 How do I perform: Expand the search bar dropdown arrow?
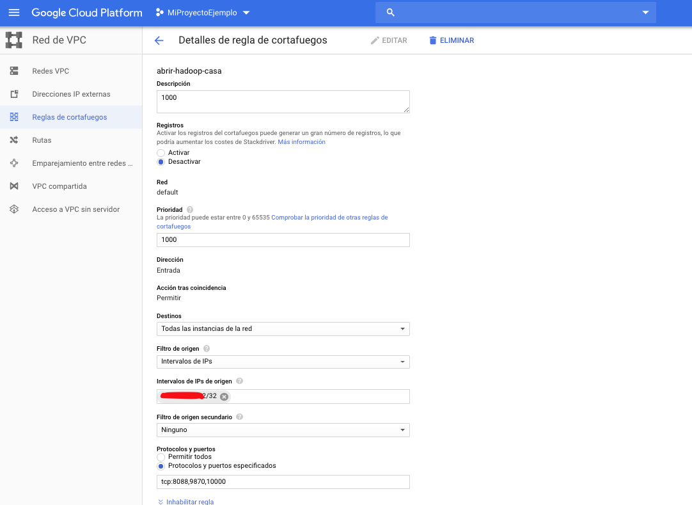[645, 12]
